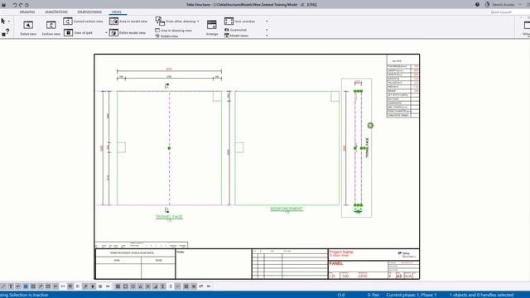
Task: Toggle the circle snap switch in bottom toolbar
Action: coord(132,286)
